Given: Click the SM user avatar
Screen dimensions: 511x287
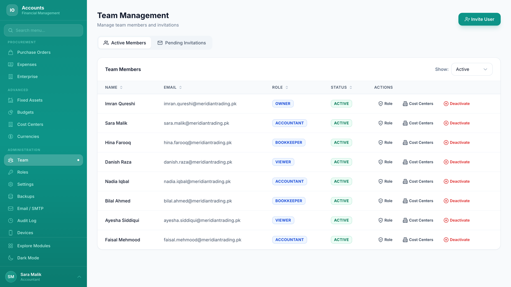Looking at the screenshot, I should 11,276.
